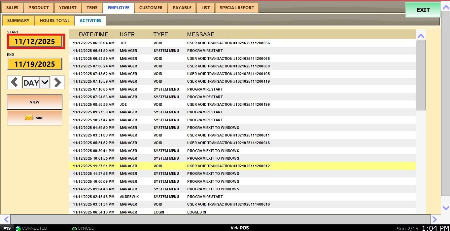This screenshot has width=450, height=231.
Task: Click the far-right scroll down chevron
Action: (x=445, y=208)
